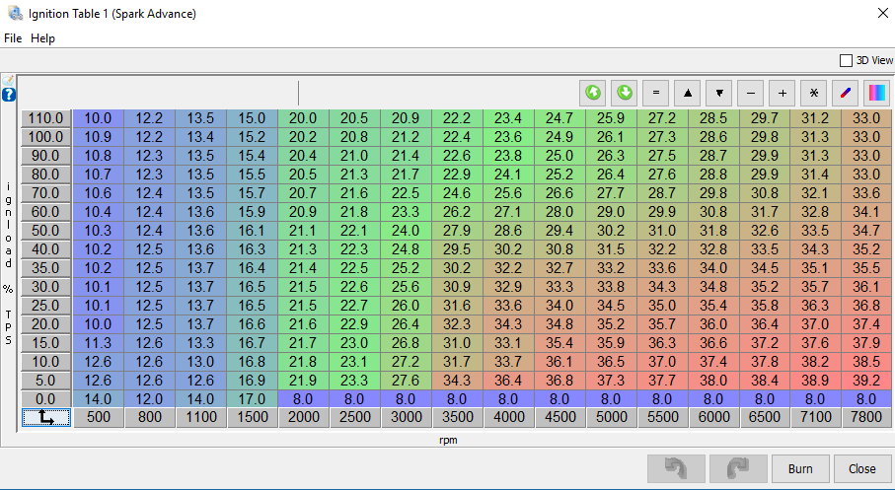Select cell 24.0 in the 50.0 row

point(406,231)
